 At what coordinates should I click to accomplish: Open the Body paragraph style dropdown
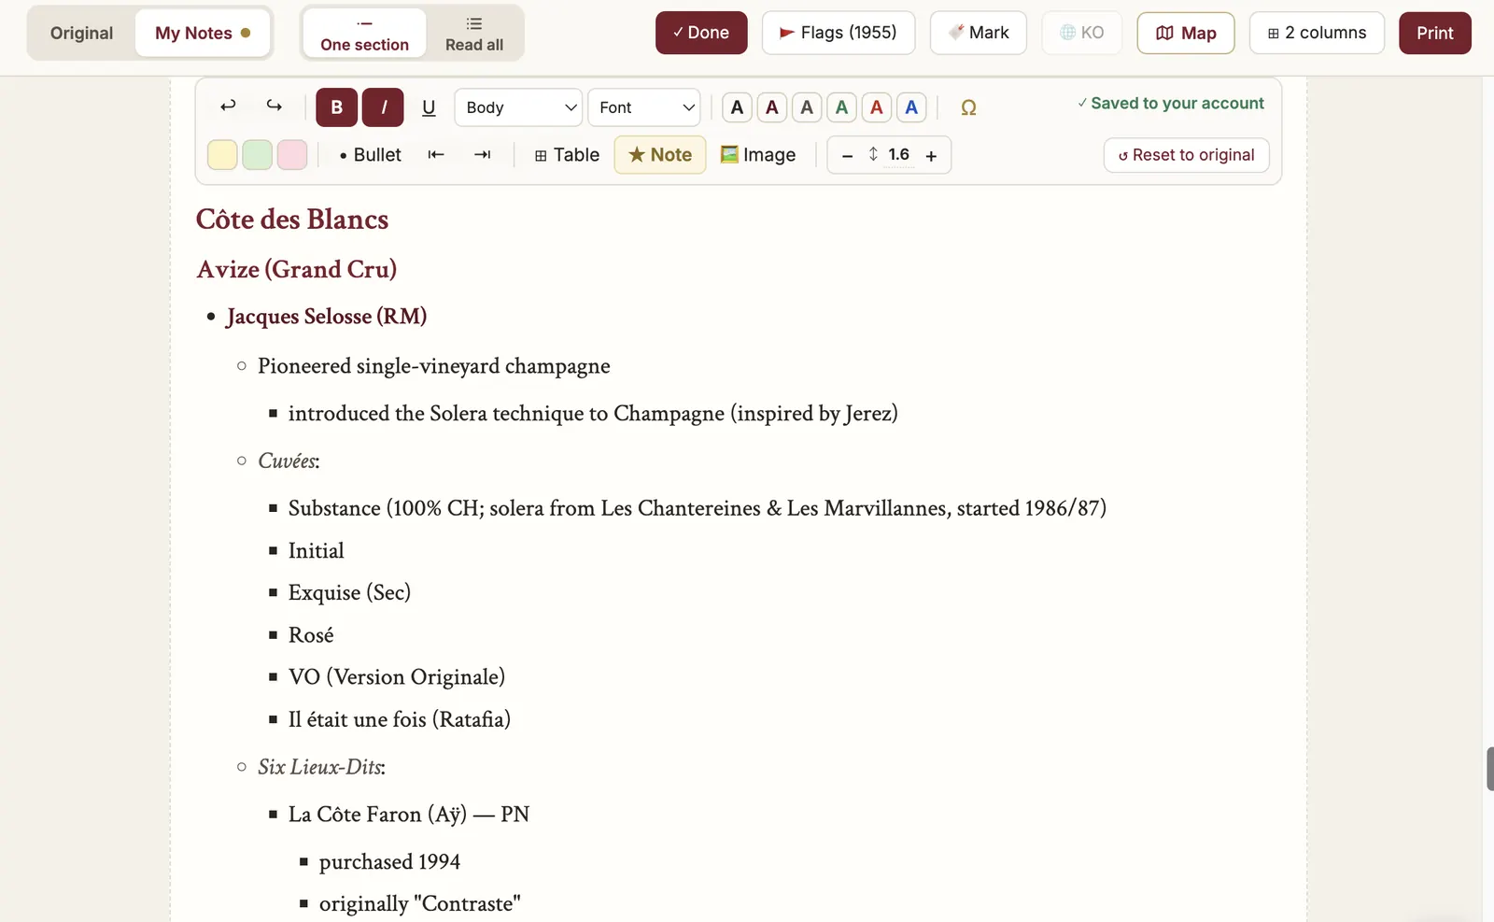518,107
